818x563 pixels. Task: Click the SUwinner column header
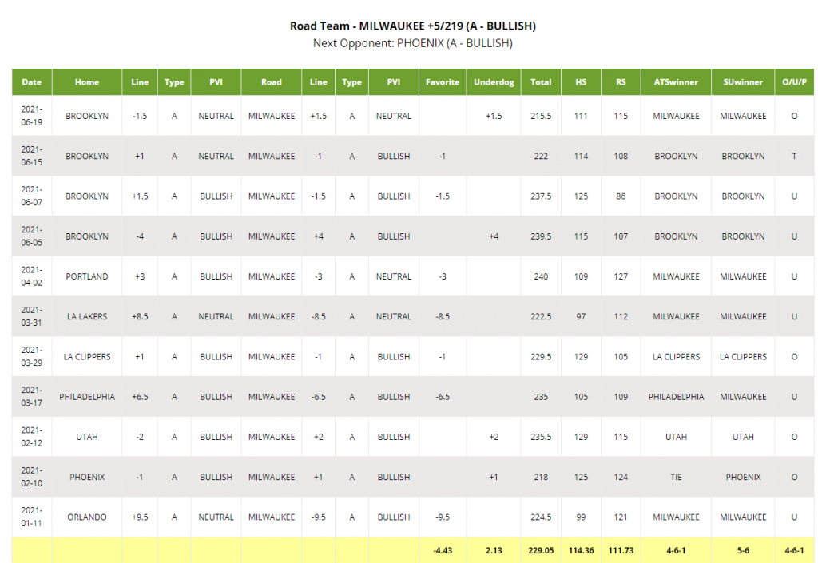[x=743, y=81]
